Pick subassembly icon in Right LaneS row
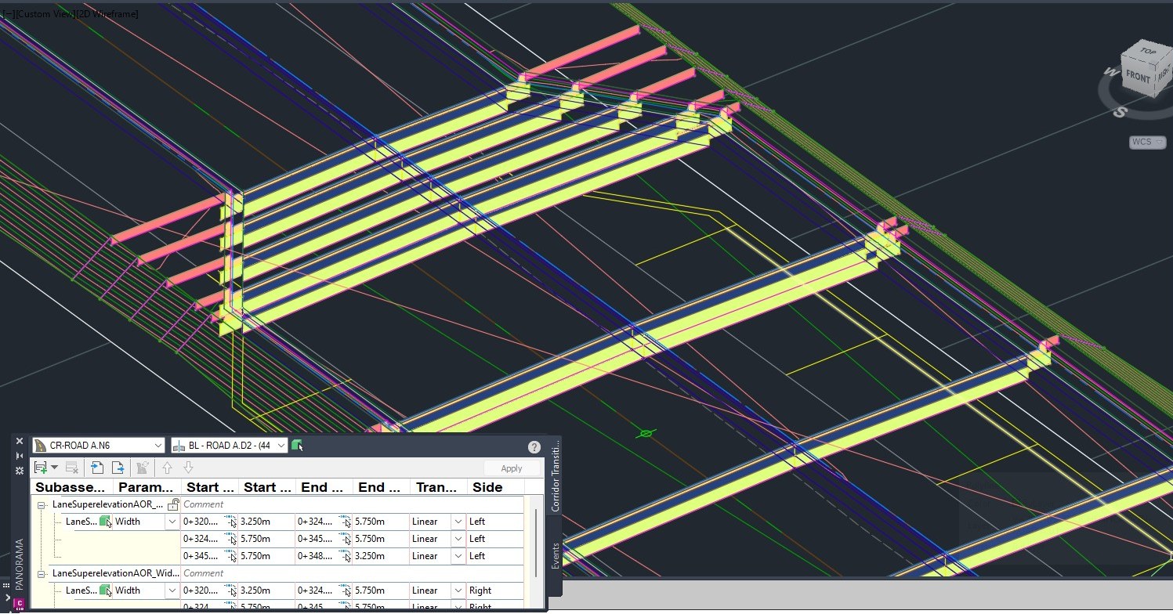Image resolution: width=1173 pixels, height=614 pixels. pos(105,591)
